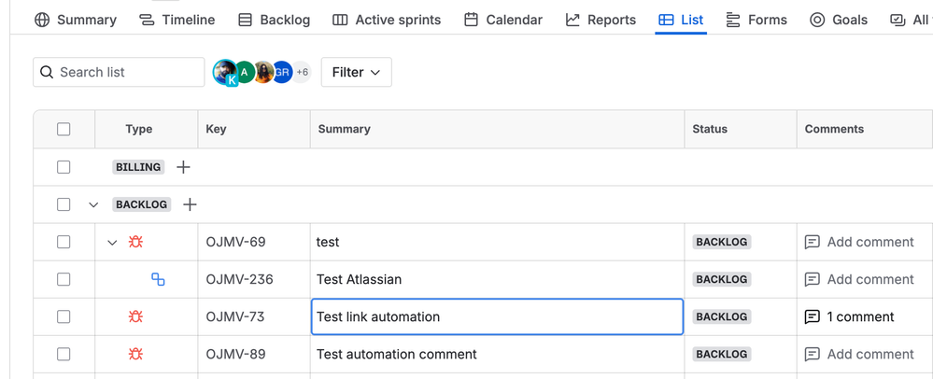Screen dimensions: 933x379
Task: Open the 1 comment on OJMV-73
Action: point(850,316)
